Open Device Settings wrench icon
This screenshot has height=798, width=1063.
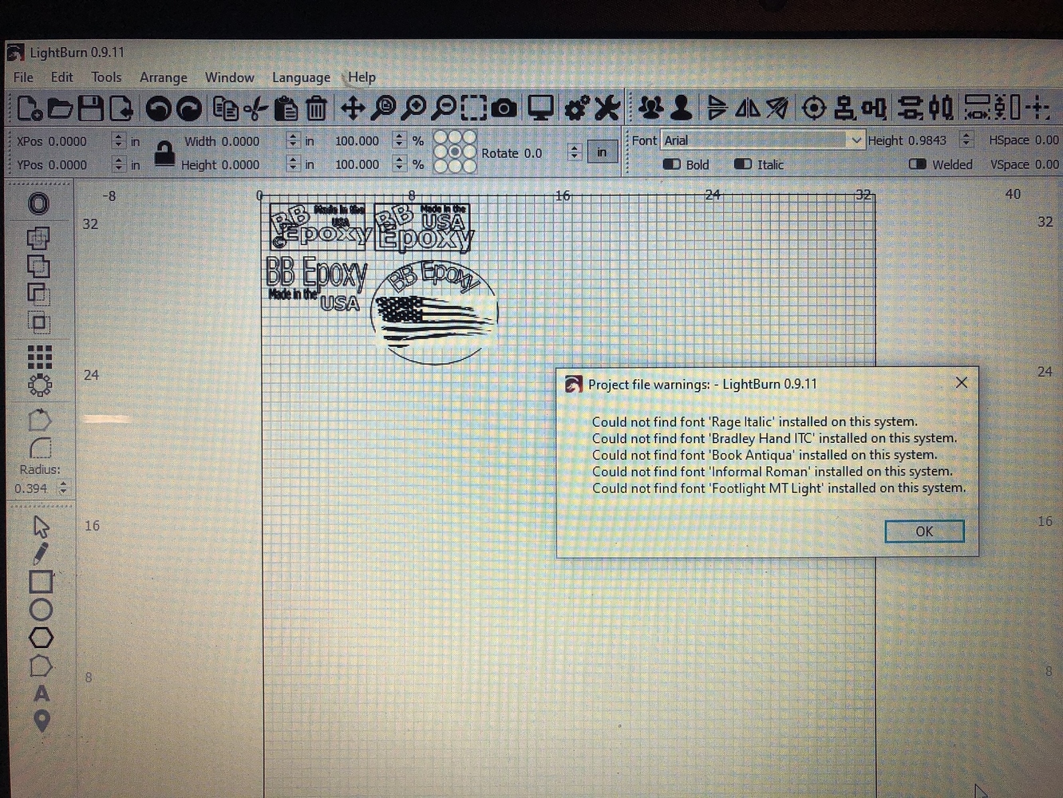(x=607, y=108)
